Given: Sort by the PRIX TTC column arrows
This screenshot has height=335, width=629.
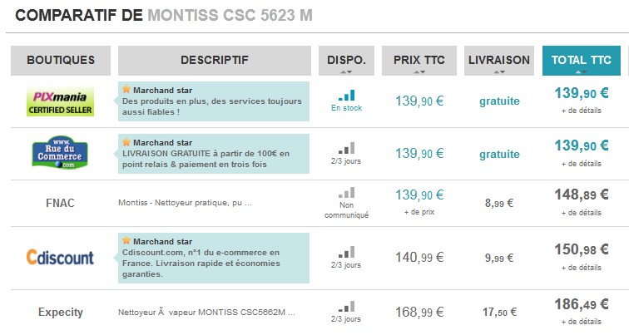Looking at the screenshot, I should click(419, 72).
